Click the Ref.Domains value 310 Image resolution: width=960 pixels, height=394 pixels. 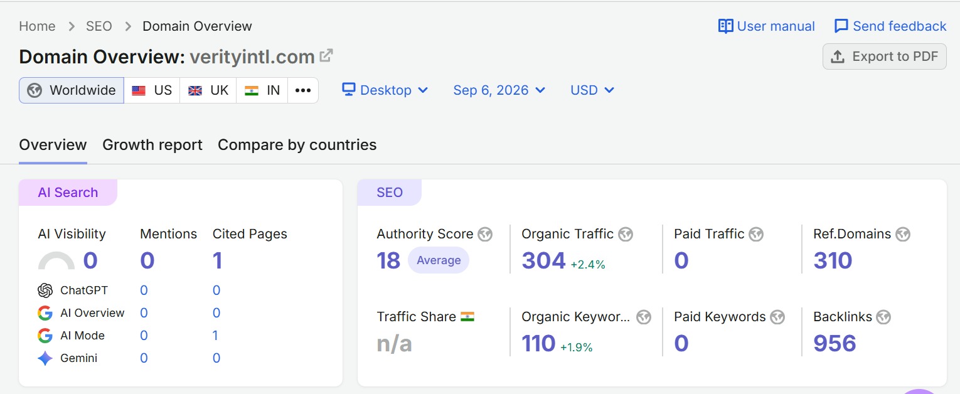point(833,260)
